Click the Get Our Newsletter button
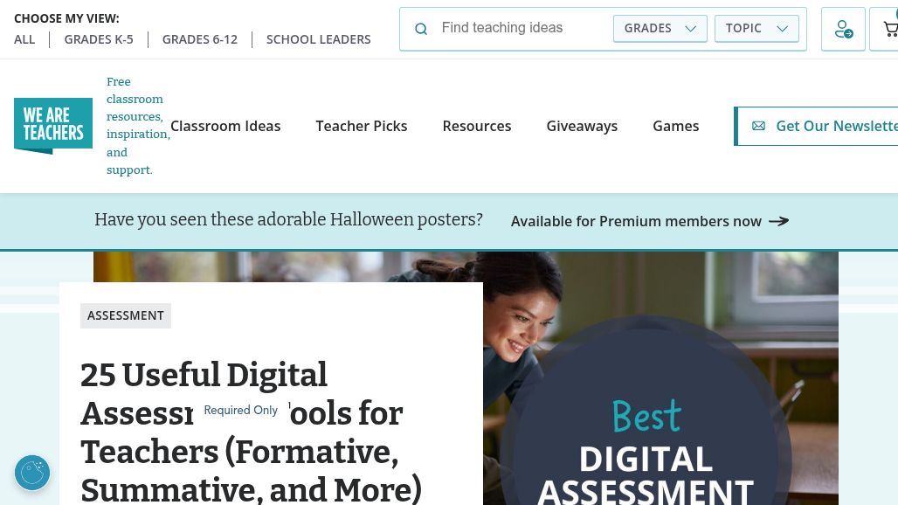This screenshot has width=898, height=505. pos(817,126)
